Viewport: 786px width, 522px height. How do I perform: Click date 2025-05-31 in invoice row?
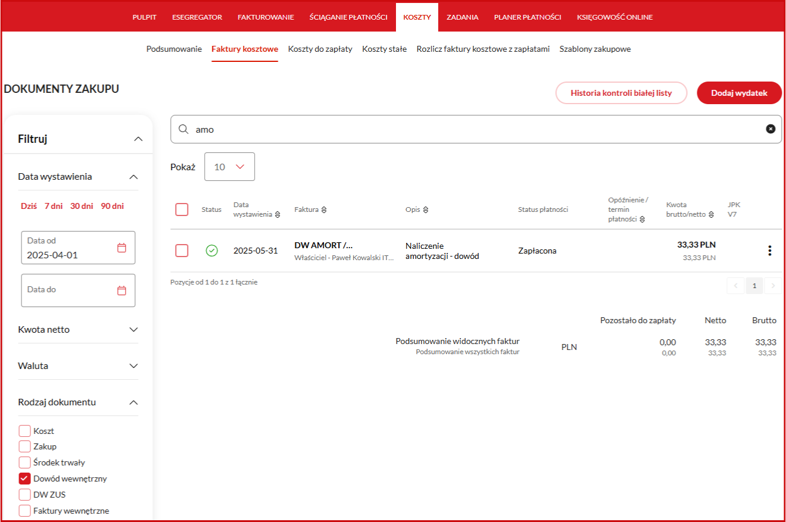pyautogui.click(x=255, y=251)
